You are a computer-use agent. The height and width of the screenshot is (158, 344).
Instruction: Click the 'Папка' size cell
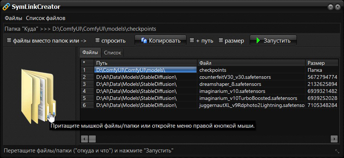click(x=322, y=70)
